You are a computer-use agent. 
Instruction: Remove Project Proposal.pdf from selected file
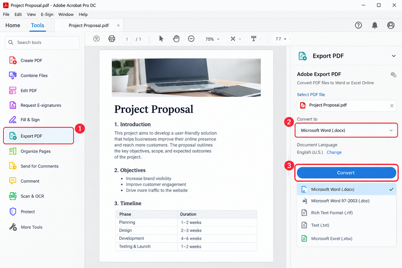392,106
